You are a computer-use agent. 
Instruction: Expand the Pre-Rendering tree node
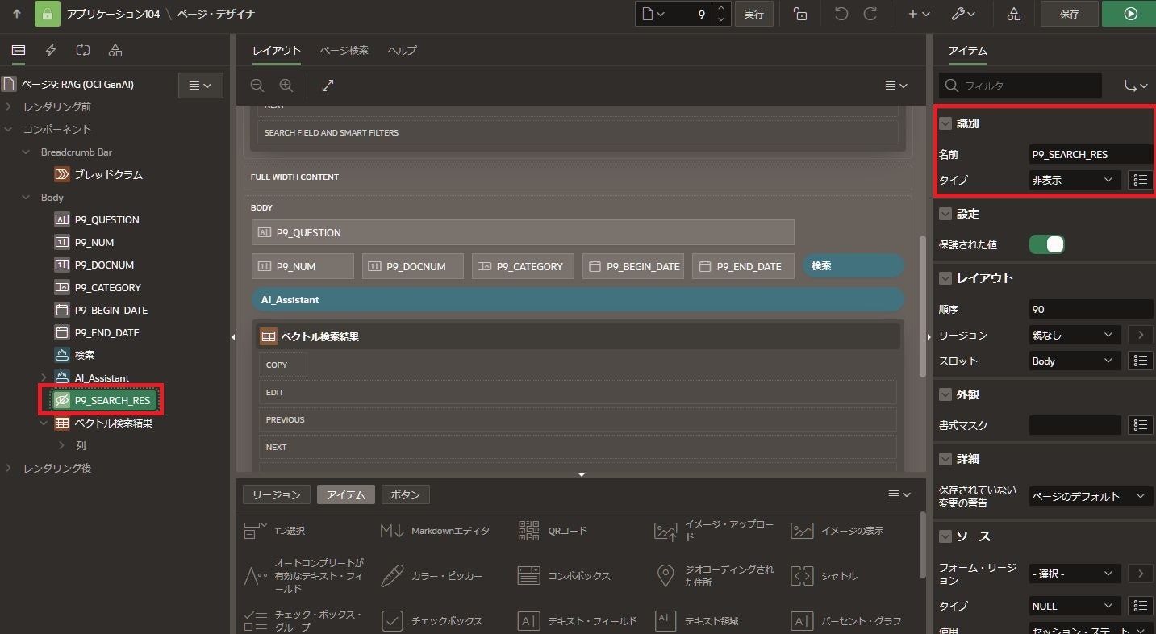(x=9, y=106)
